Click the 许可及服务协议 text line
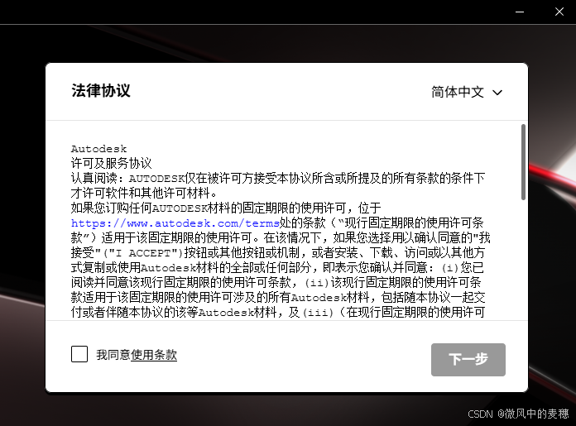Screen dimensions: 576x426 (x=111, y=163)
